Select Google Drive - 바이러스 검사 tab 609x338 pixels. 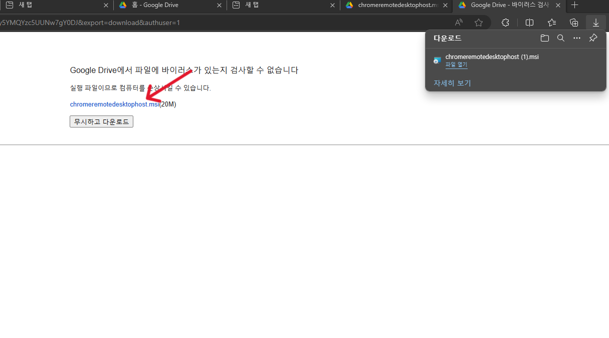pyautogui.click(x=509, y=5)
